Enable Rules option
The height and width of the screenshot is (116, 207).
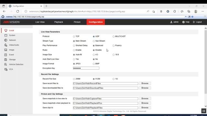[x=74, y=50]
